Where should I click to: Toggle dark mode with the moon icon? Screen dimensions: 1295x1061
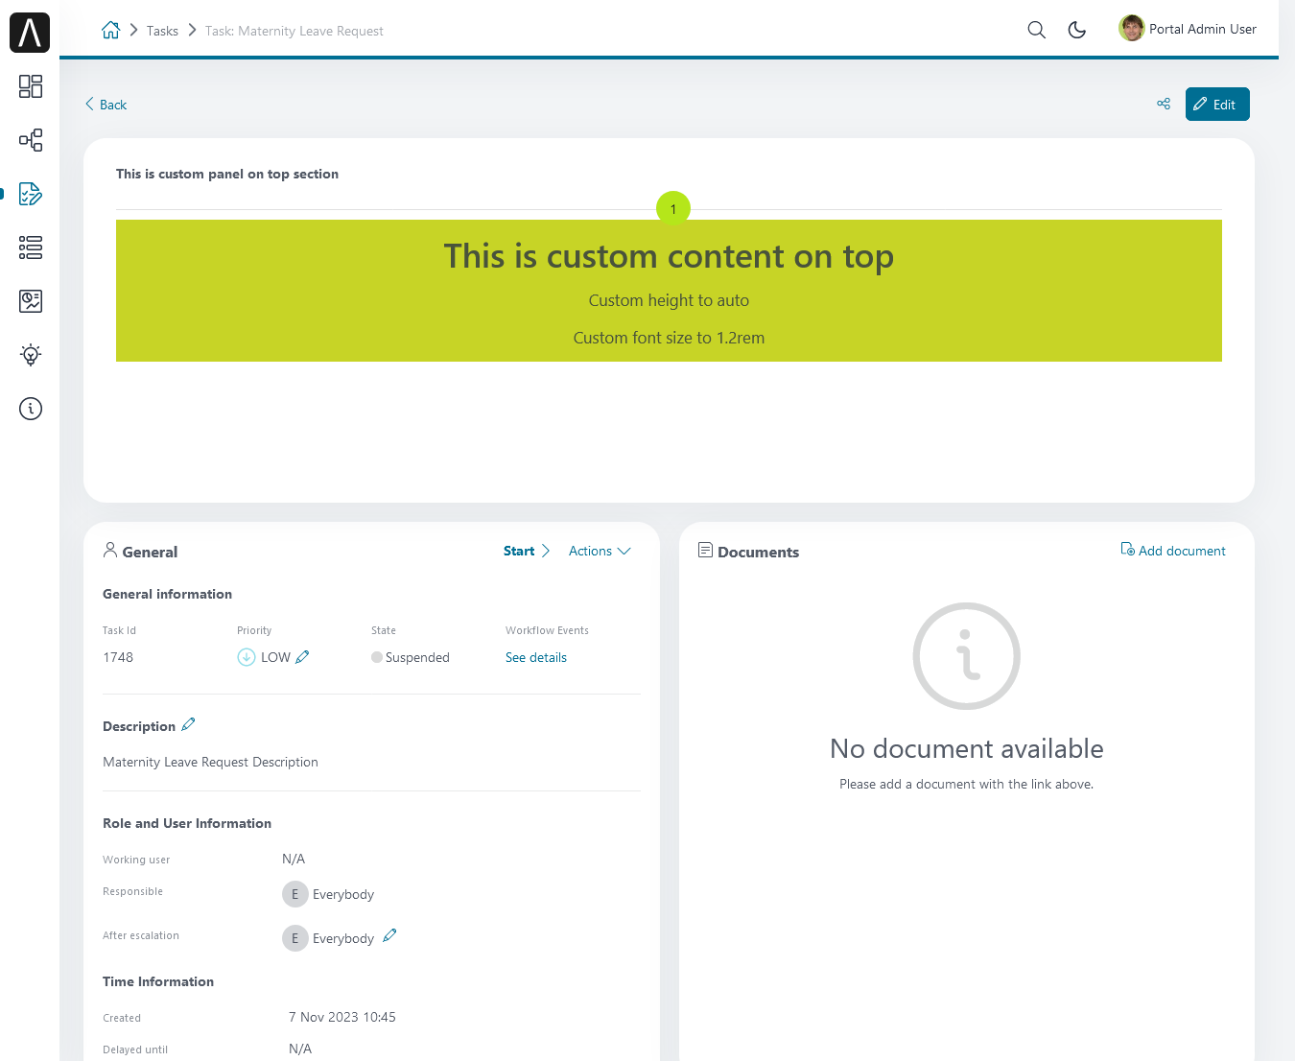1077,30
